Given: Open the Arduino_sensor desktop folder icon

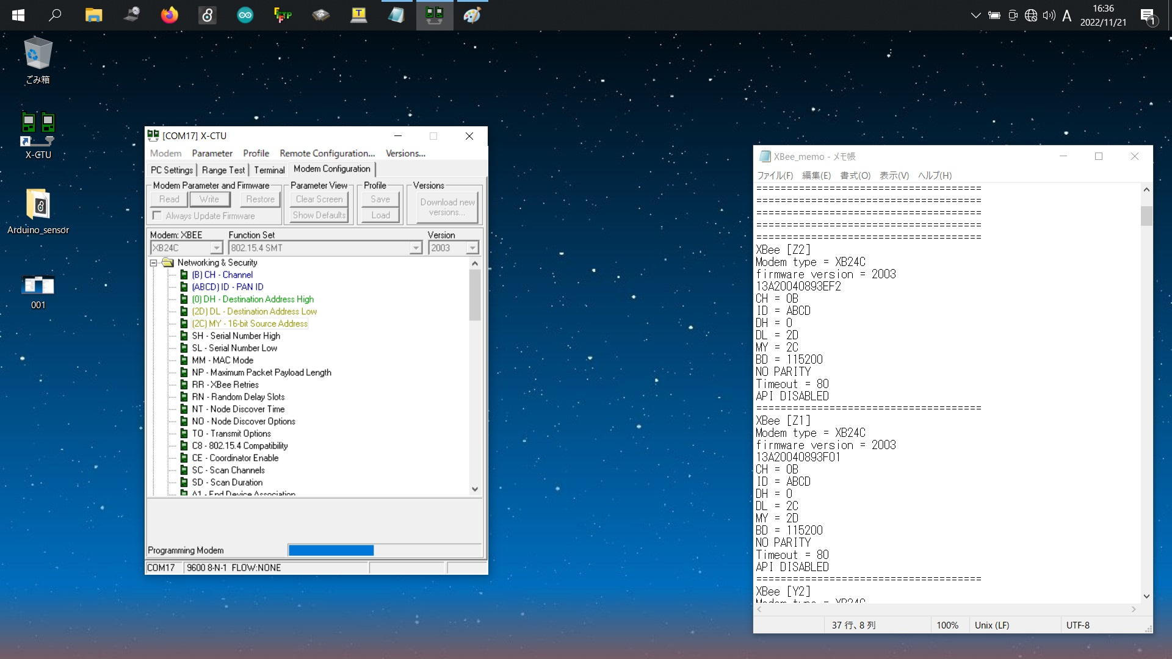Looking at the screenshot, I should tap(38, 205).
